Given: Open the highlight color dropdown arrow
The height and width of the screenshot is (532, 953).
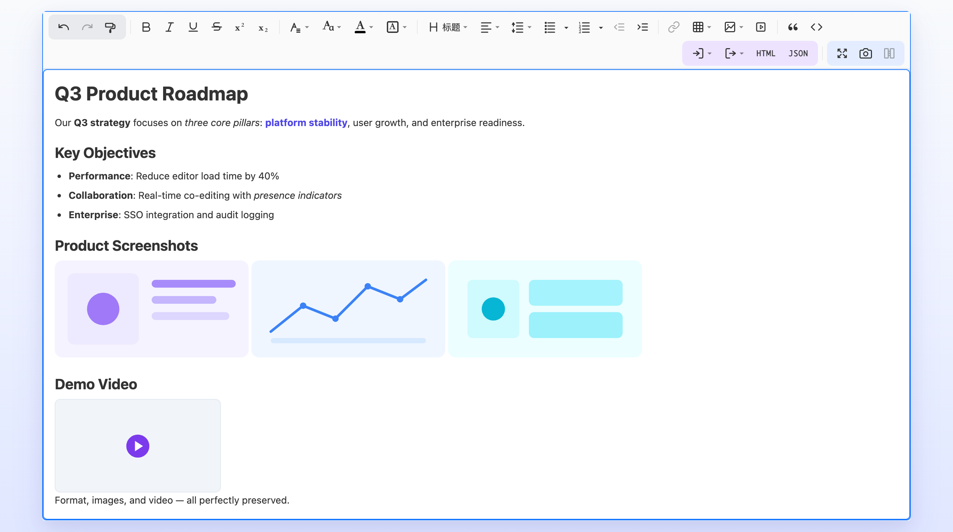Looking at the screenshot, I should [405, 27].
